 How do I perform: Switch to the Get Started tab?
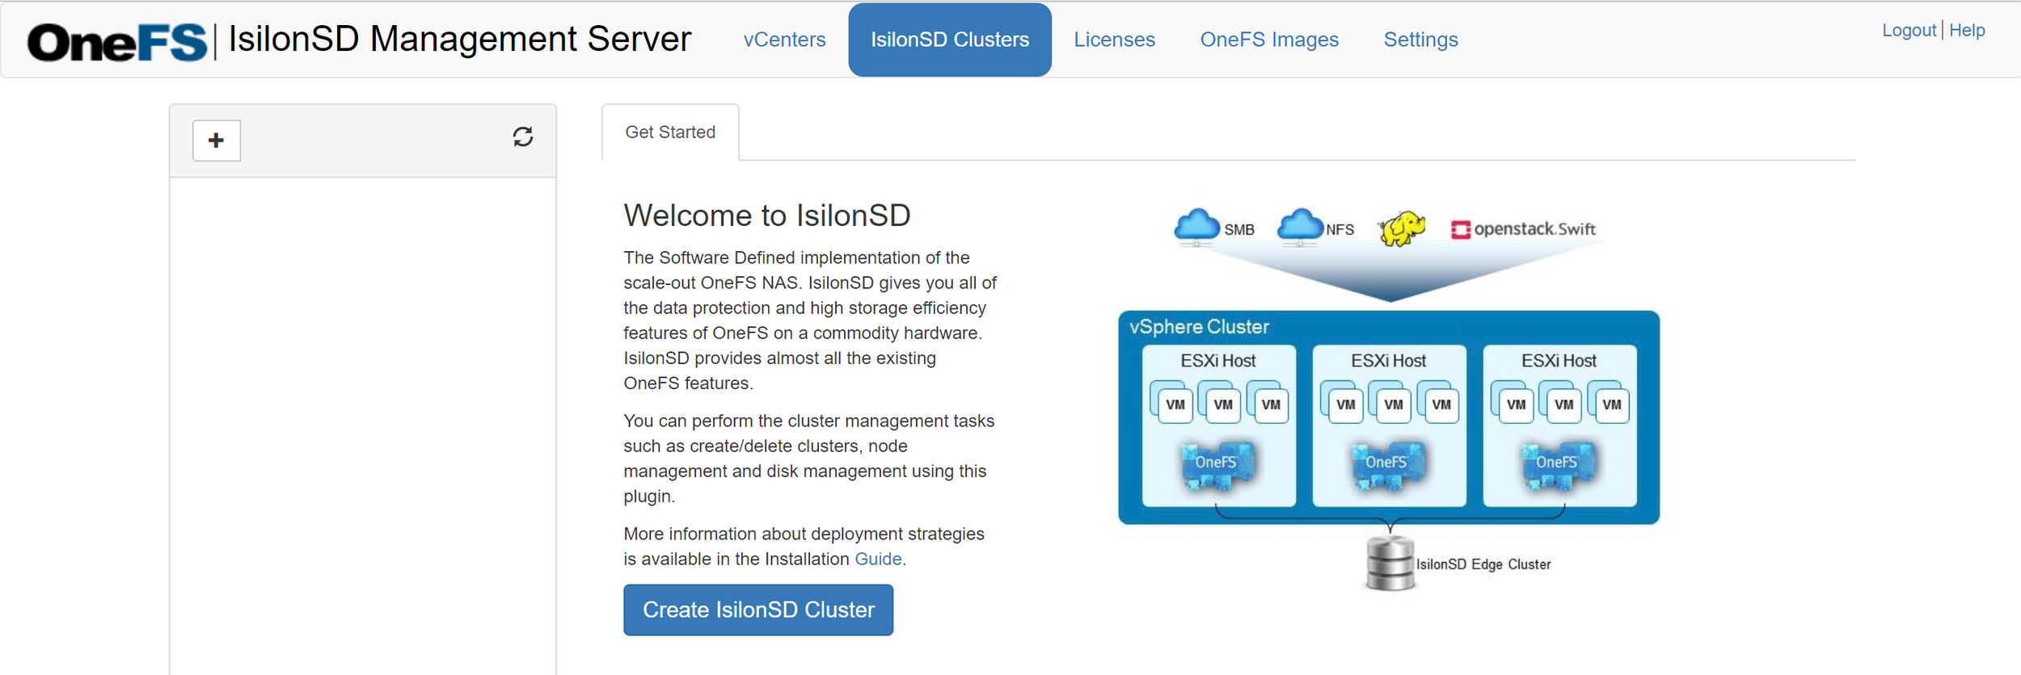pyautogui.click(x=670, y=132)
